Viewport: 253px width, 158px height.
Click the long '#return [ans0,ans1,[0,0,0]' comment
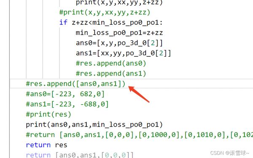140,135
